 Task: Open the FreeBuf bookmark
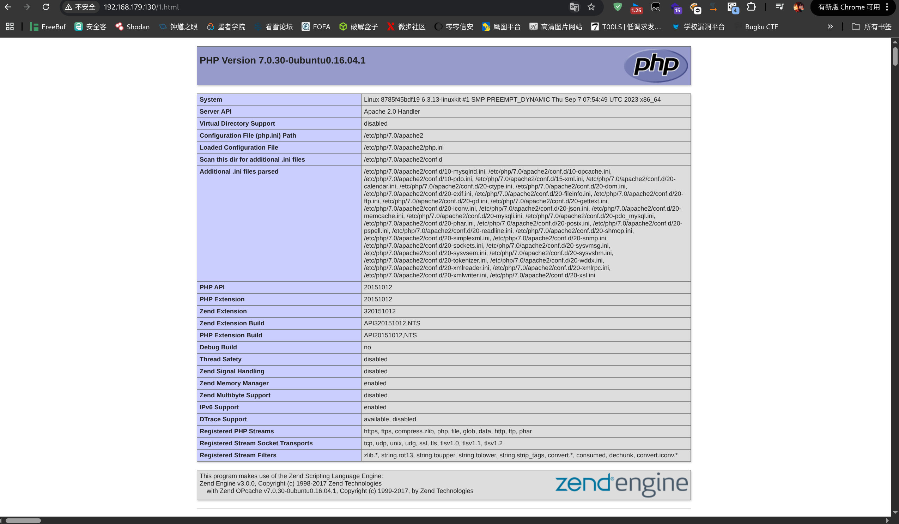click(48, 27)
